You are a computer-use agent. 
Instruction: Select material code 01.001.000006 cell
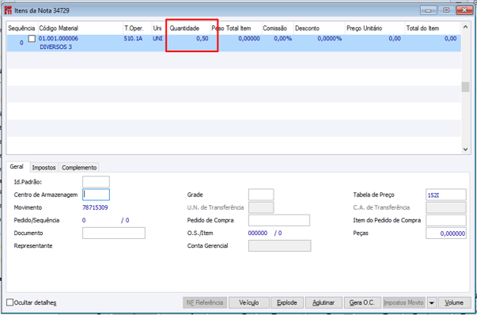(x=59, y=39)
